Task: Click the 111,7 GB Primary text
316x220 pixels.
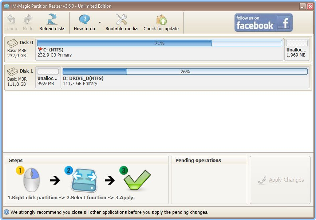Action: (80, 84)
